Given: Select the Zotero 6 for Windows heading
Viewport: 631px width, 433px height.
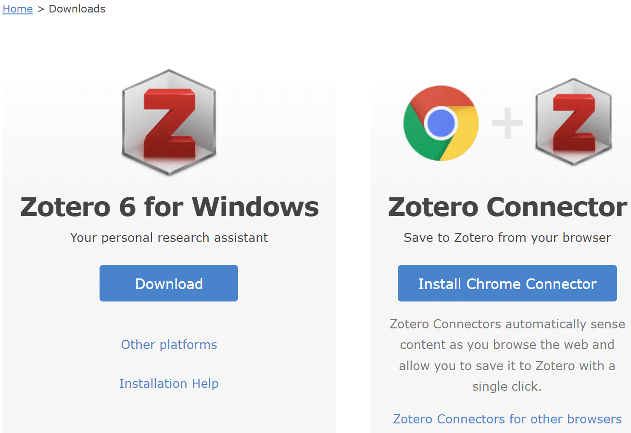Looking at the screenshot, I should point(169,206).
